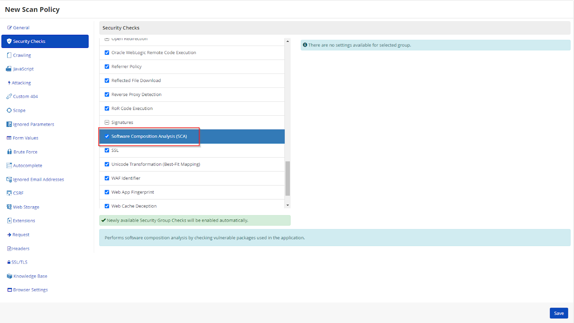574x323 pixels.
Task: Click the Crawling page icon
Action: point(9,55)
